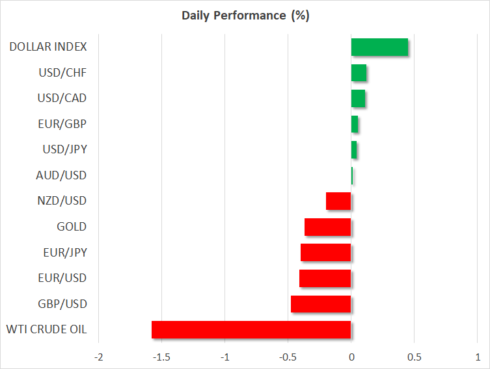This screenshot has height=369, width=490.
Task: Select the 0.5 horizontal axis tick label
Action: [x=414, y=357]
